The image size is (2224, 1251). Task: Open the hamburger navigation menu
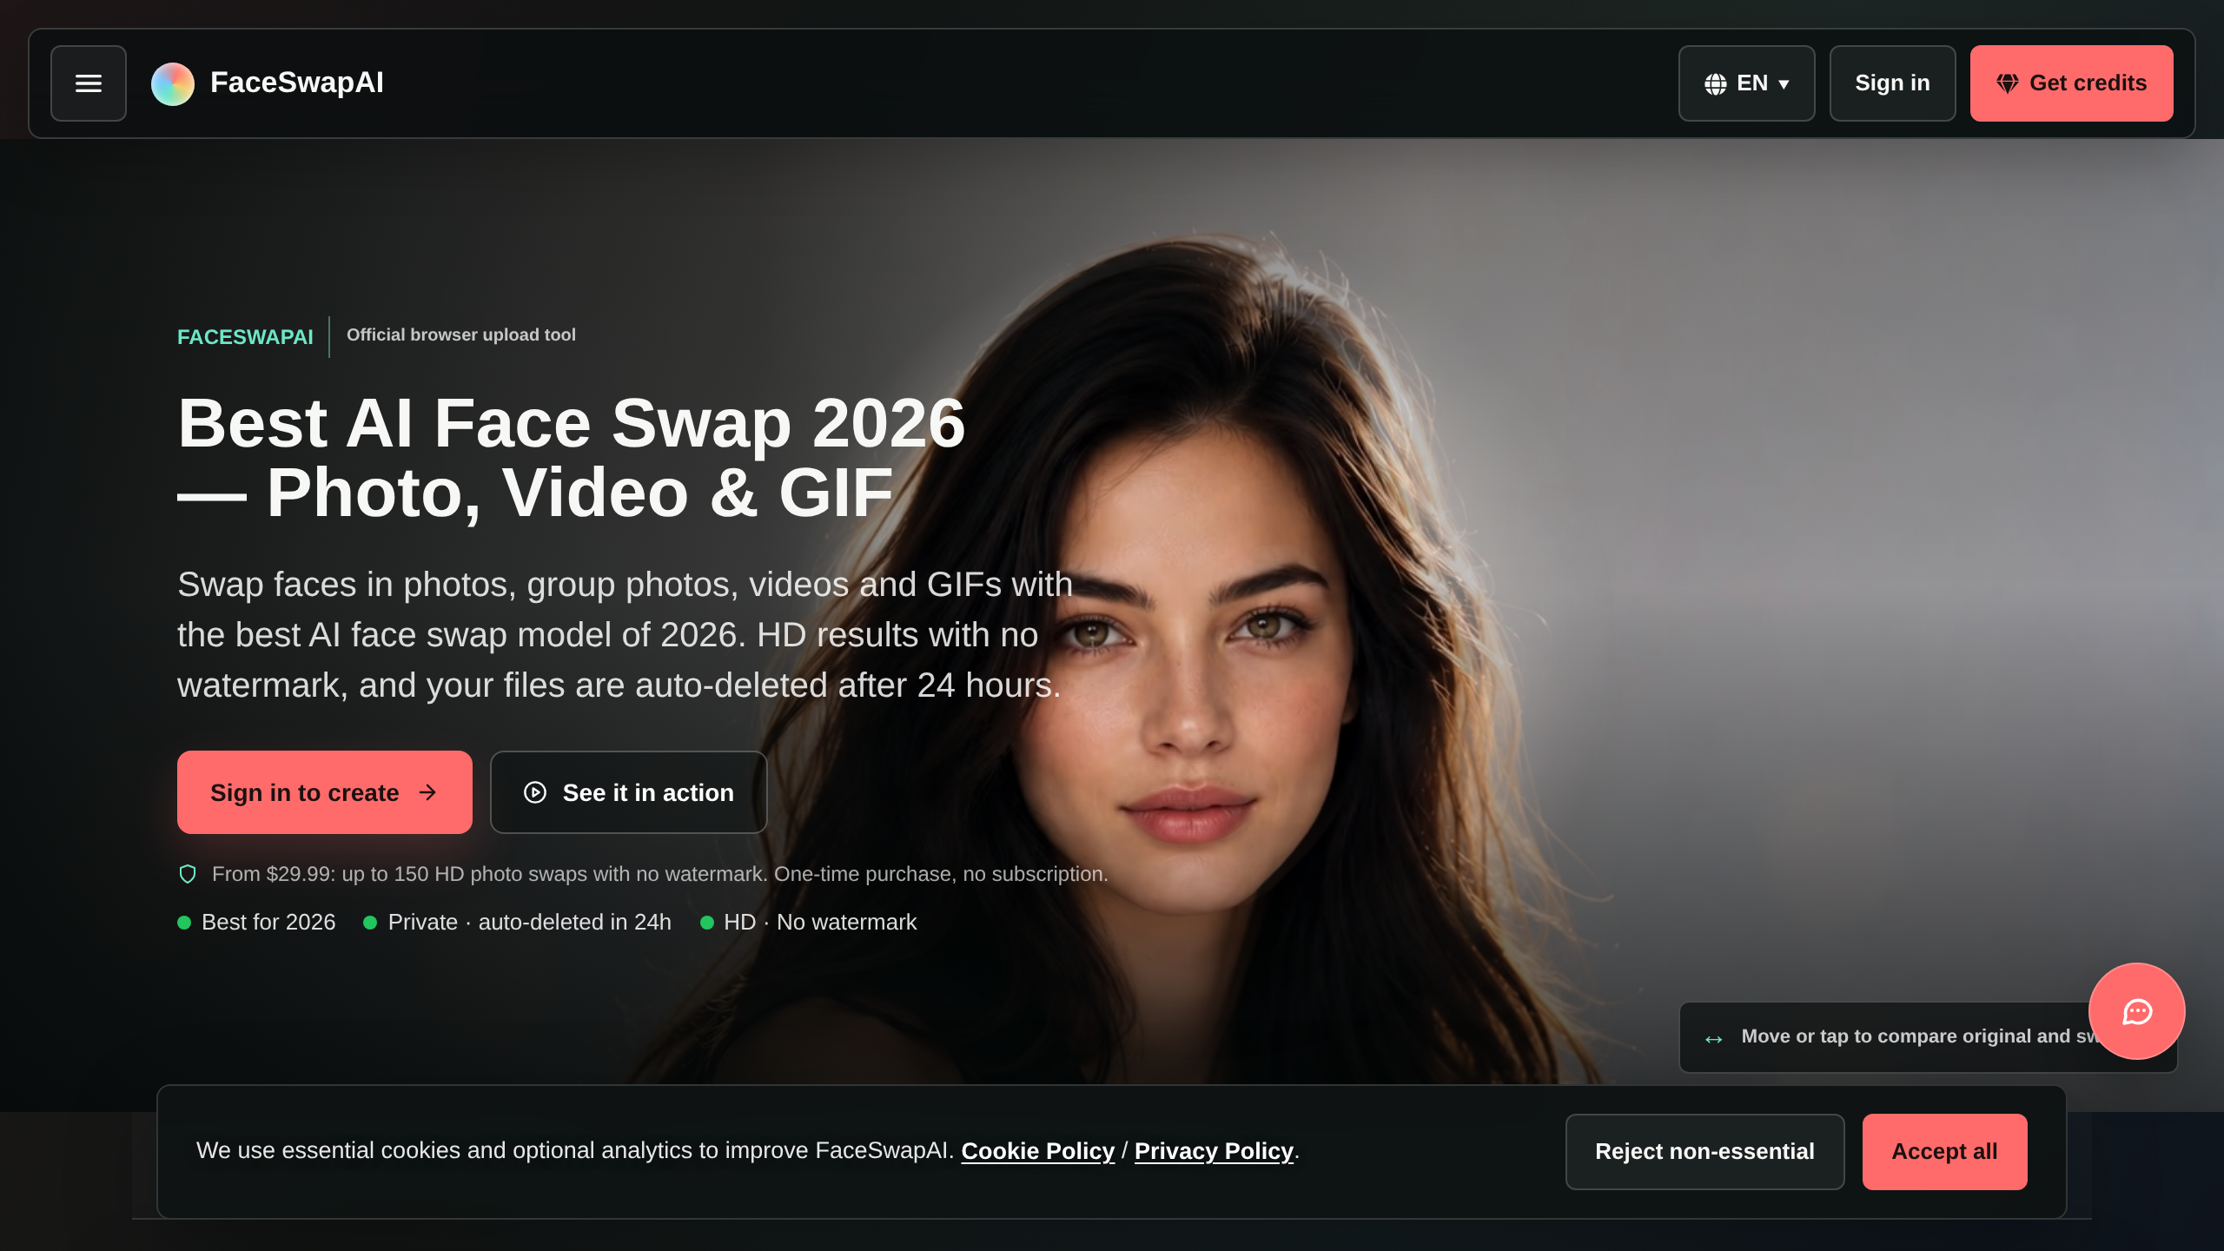pyautogui.click(x=89, y=83)
